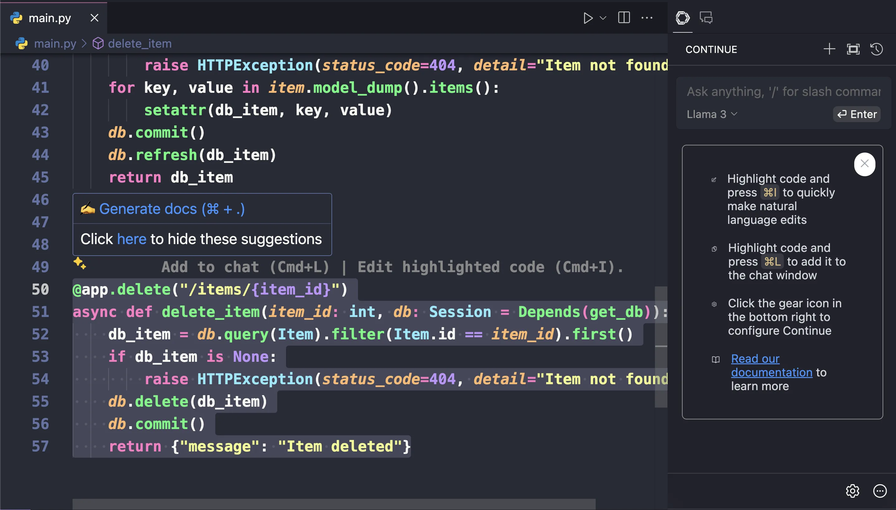Click 'setattr' call on line 42
The width and height of the screenshot is (896, 510).
tap(175, 110)
